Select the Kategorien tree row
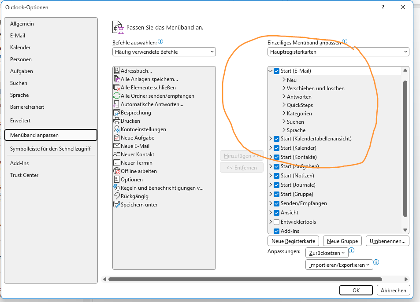 (299, 114)
